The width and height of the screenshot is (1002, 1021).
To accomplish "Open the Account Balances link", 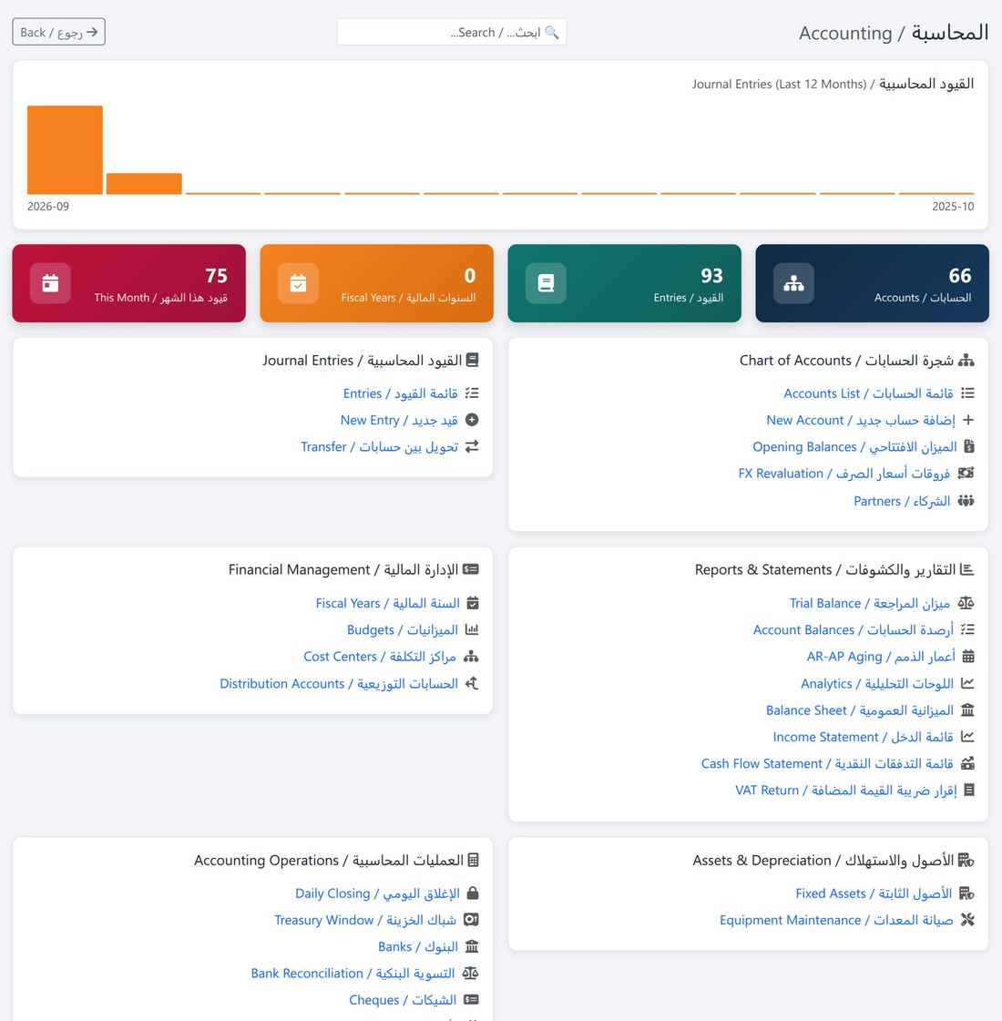I will click(854, 629).
